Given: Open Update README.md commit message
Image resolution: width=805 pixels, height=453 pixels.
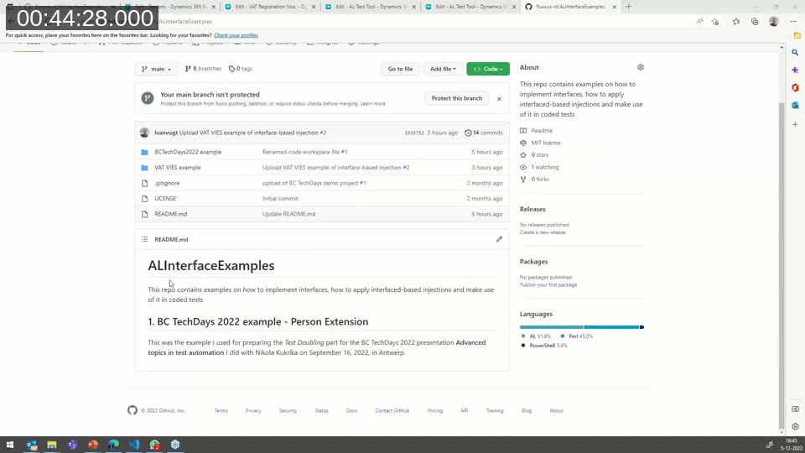Looking at the screenshot, I should point(289,214).
